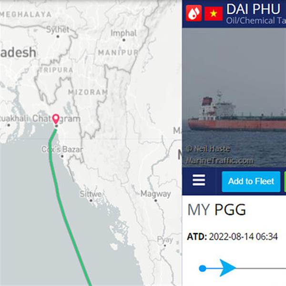Screen dimensions: 286x286
Task: Click the pink Chattogram location pin
Action: 56,119
